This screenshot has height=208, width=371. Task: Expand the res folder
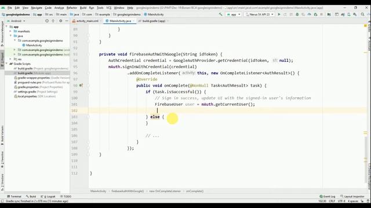coord(10,59)
